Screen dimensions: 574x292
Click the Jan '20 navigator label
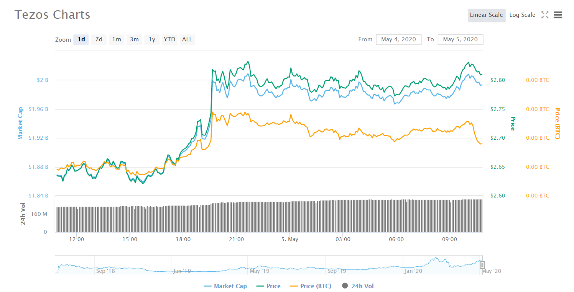(413, 271)
